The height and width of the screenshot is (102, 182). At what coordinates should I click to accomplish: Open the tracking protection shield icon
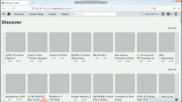[33, 8]
